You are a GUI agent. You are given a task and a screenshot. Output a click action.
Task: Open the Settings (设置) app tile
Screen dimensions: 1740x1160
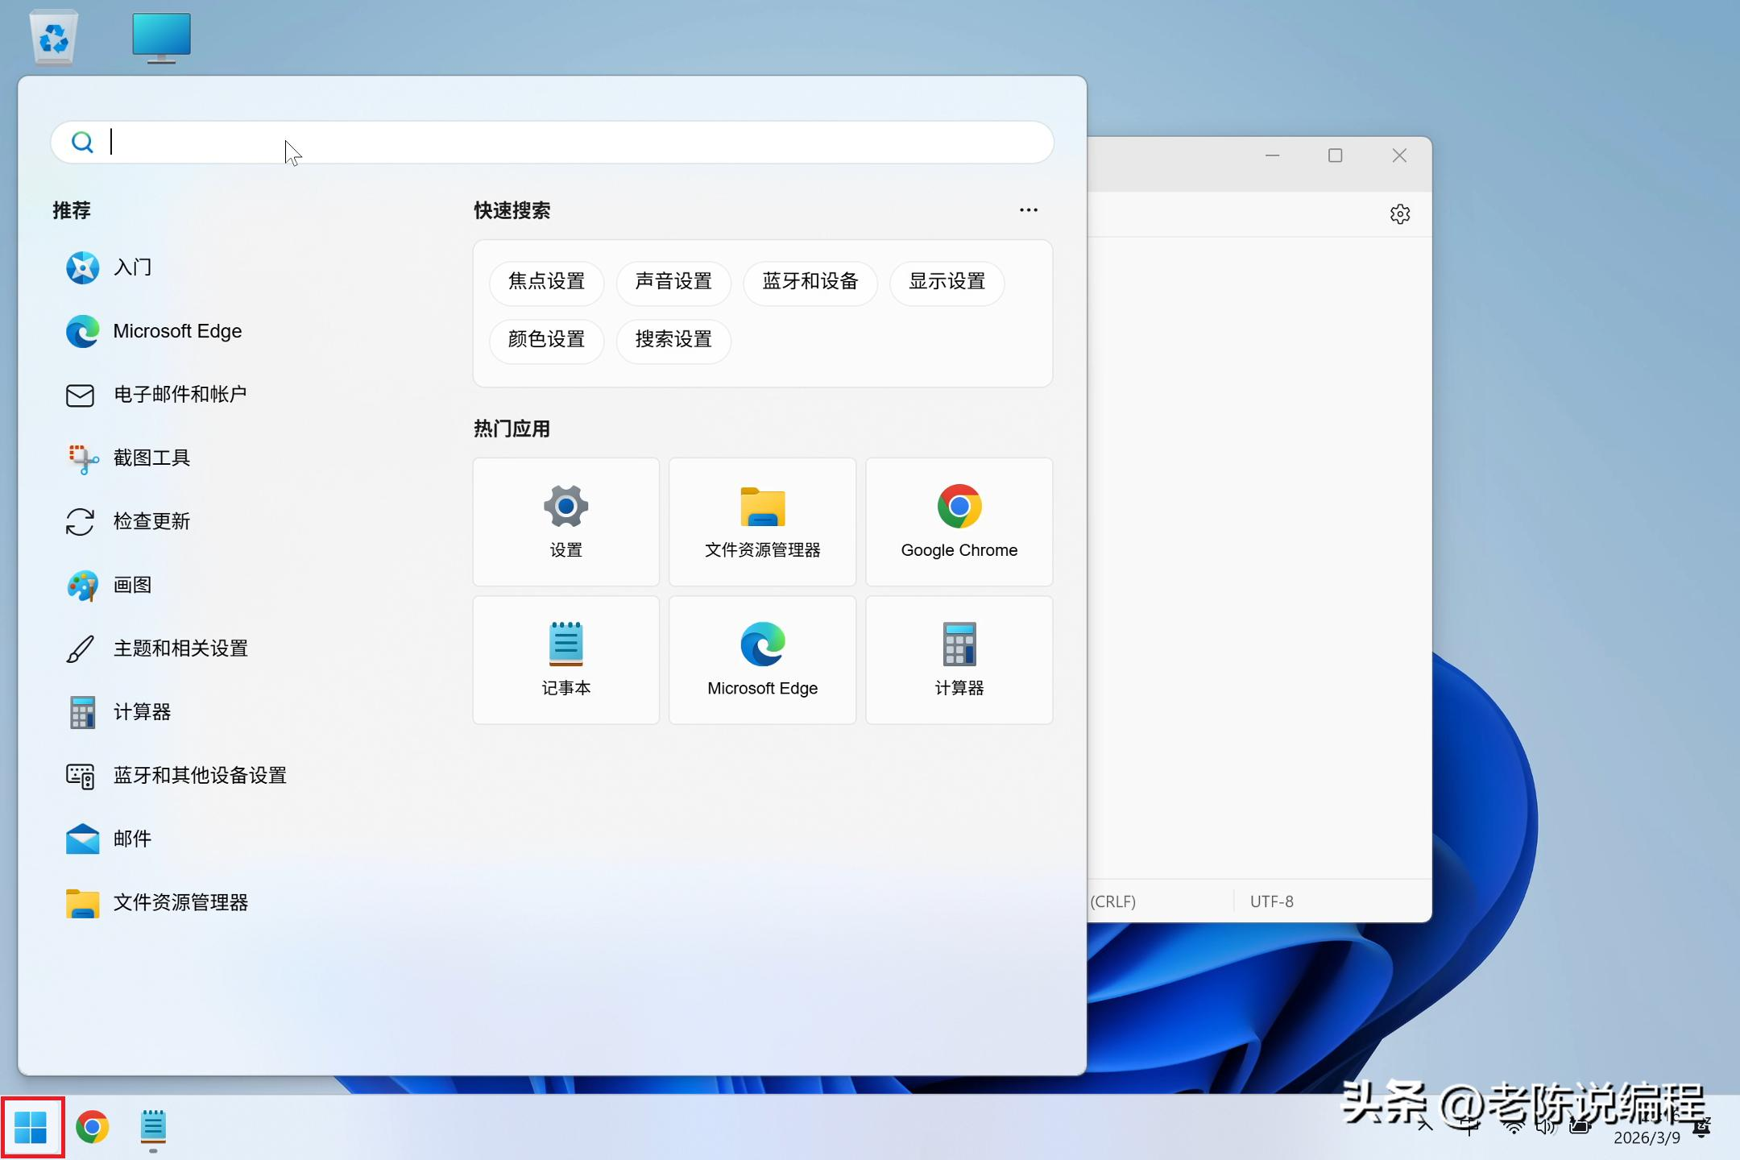(x=565, y=522)
